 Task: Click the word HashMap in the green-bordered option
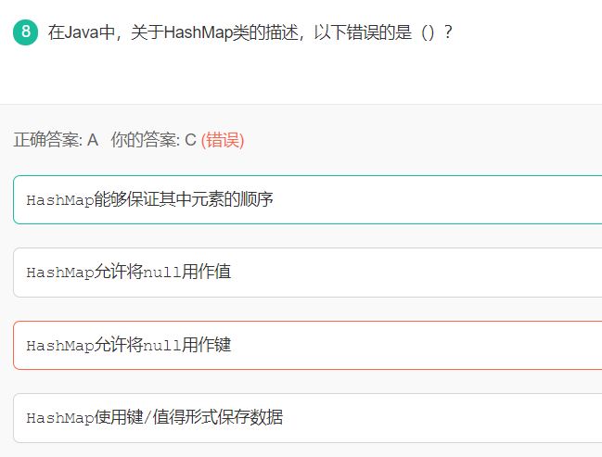tap(60, 200)
